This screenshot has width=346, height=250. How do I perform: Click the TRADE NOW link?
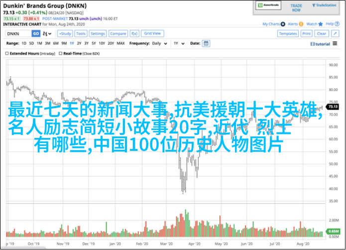click(296, 8)
